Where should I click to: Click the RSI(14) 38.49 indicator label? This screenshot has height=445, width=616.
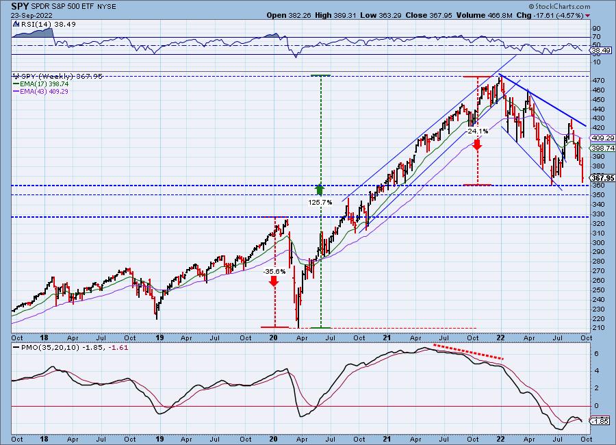click(48, 25)
